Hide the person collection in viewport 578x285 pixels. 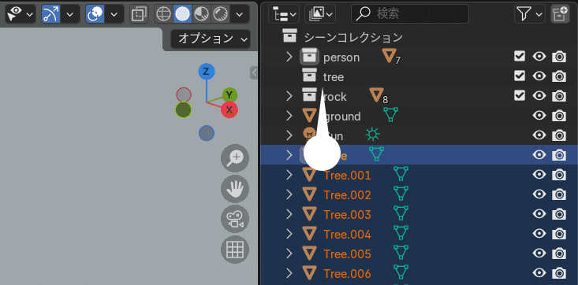pyautogui.click(x=539, y=57)
